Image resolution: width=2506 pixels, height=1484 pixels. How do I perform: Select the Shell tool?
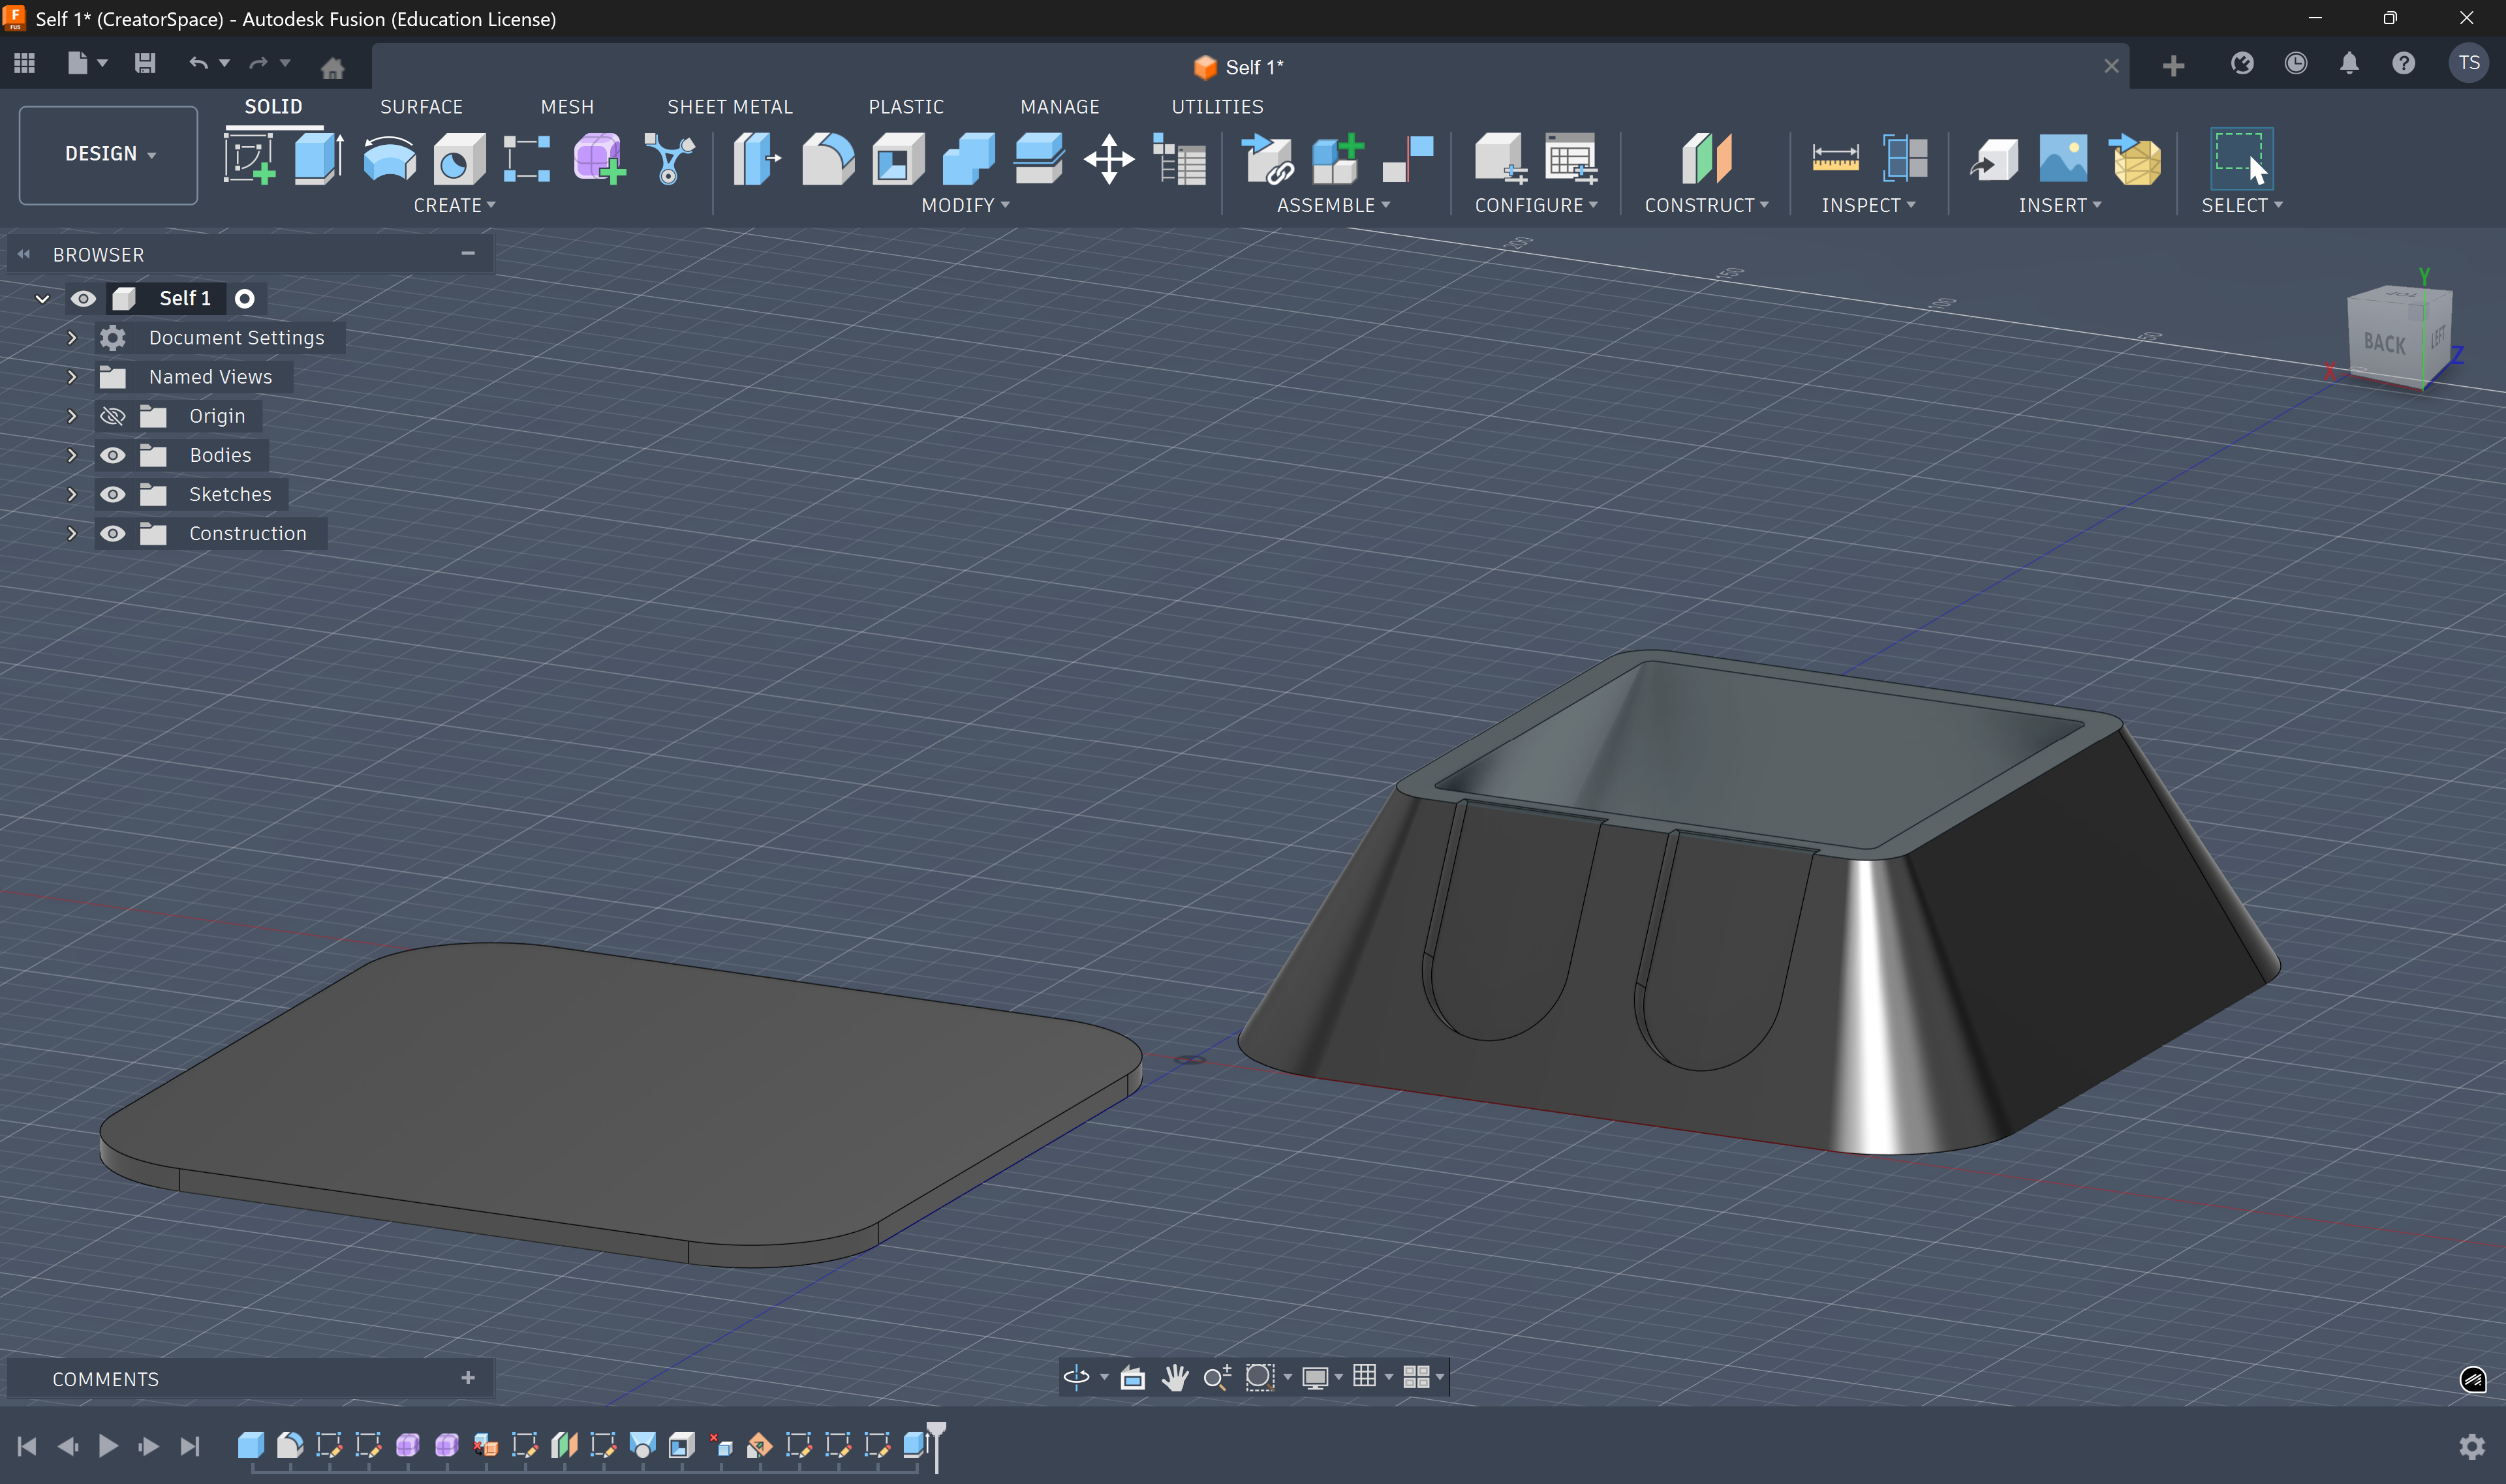pos(897,158)
